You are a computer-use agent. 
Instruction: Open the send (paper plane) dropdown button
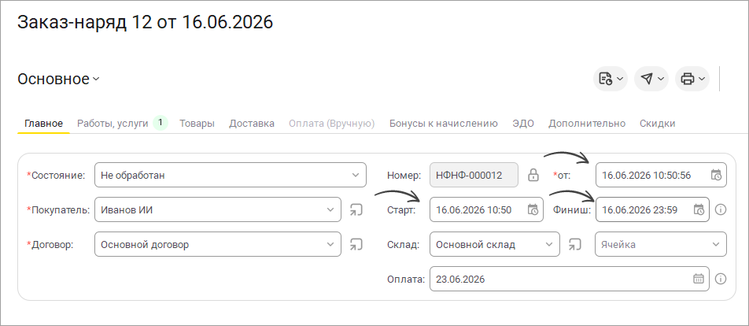[x=651, y=79]
